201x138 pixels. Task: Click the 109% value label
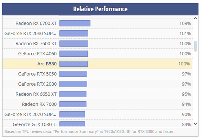point(185,23)
